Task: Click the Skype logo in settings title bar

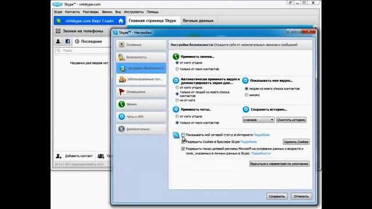Action: pyautogui.click(x=115, y=33)
